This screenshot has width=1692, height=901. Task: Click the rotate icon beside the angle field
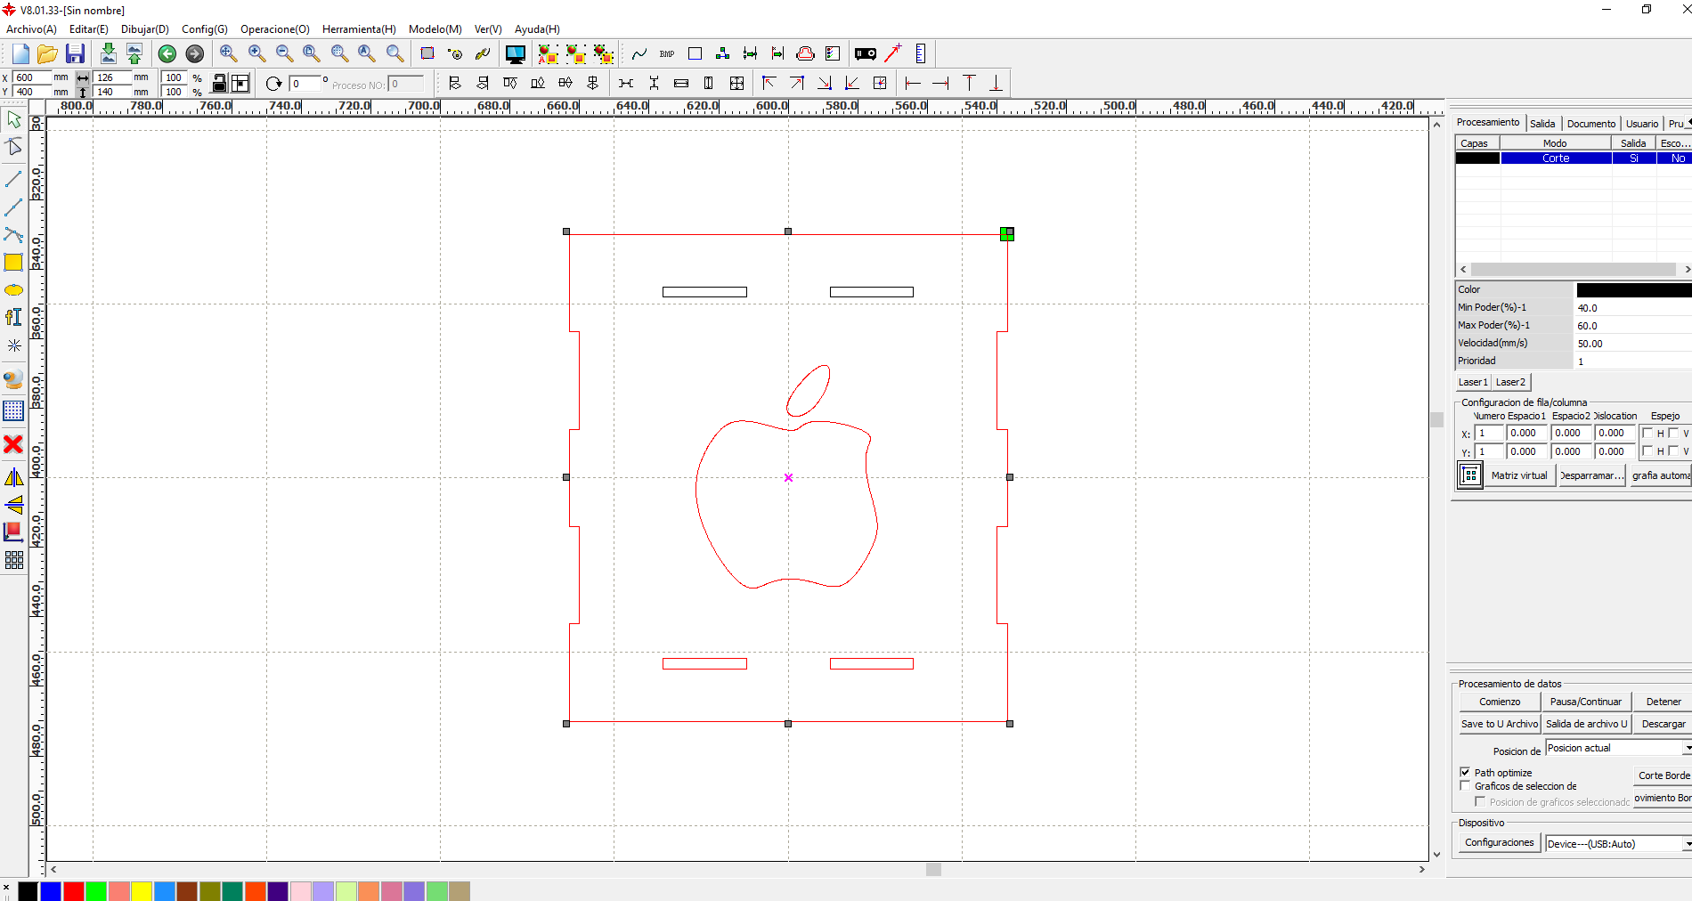pyautogui.click(x=274, y=84)
